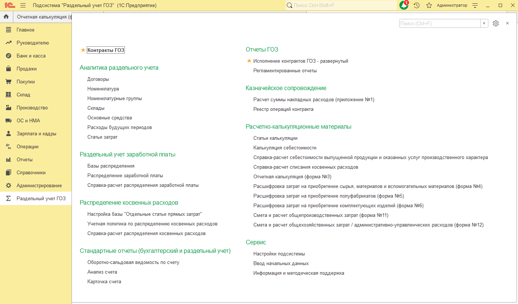Open the Зарплата и кадры section
518x304 pixels.
tap(36, 133)
